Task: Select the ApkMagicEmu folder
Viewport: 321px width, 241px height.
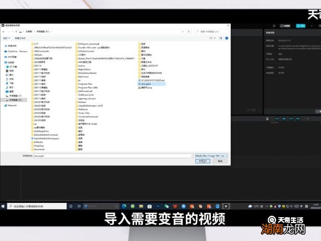Action: [x=40, y=131]
